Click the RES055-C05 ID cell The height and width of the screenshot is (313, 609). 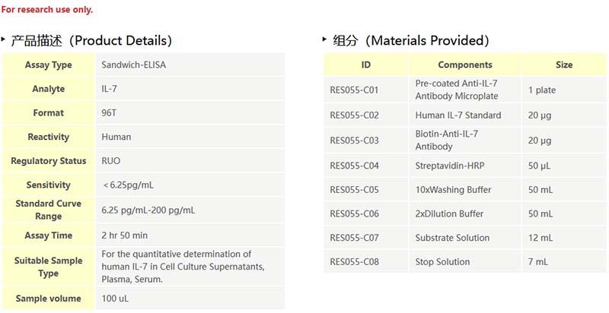pos(354,190)
